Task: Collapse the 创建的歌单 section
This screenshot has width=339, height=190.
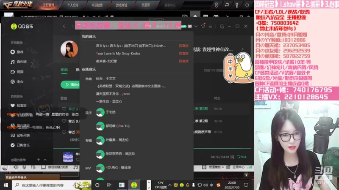Action: point(45,160)
